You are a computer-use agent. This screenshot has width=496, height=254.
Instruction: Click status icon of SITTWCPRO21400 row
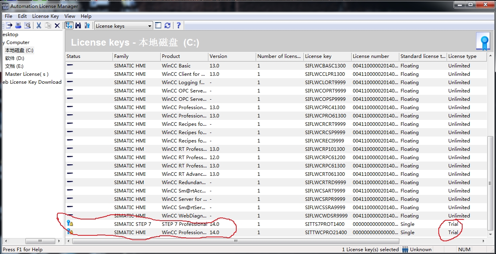(x=70, y=232)
